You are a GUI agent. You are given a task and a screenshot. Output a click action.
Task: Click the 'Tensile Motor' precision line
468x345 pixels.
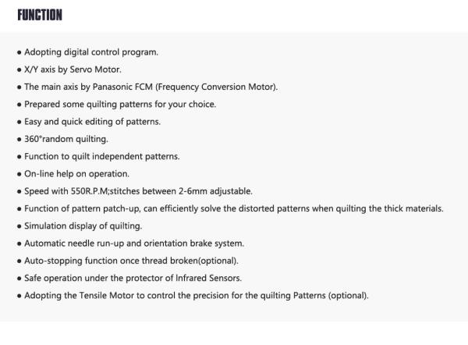(x=197, y=295)
